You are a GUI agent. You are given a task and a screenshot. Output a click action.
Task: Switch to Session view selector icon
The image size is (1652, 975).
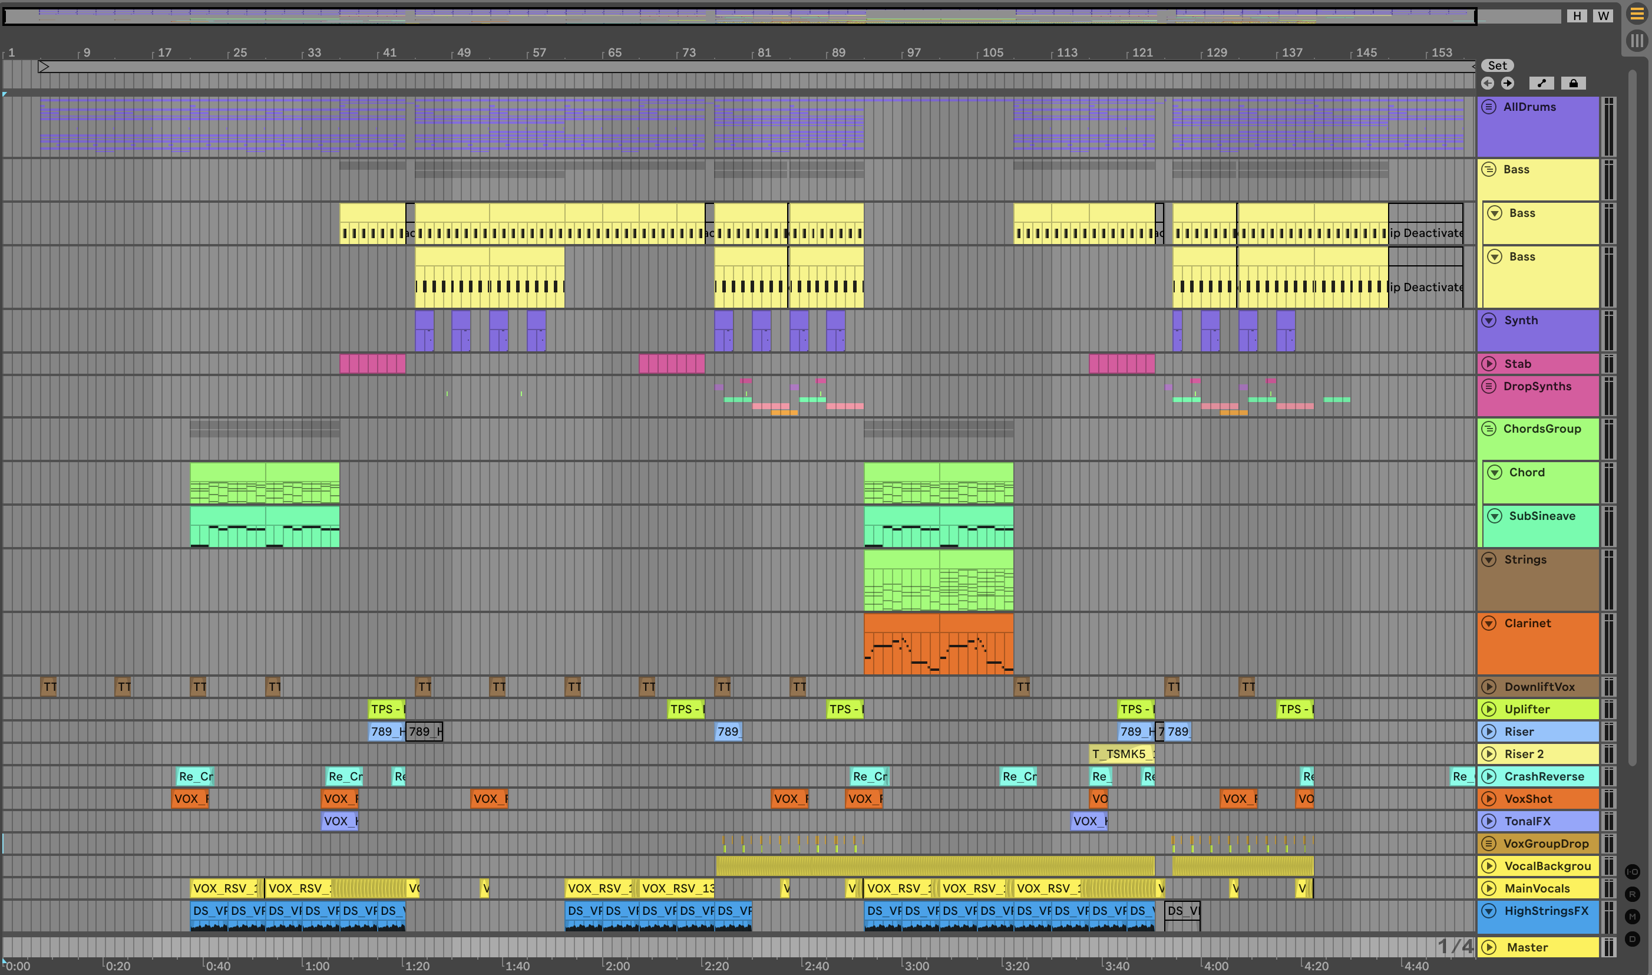1637,41
